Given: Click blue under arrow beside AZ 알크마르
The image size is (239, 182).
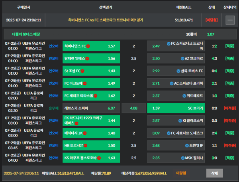Looking at the screenshot, I should pos(182,59).
